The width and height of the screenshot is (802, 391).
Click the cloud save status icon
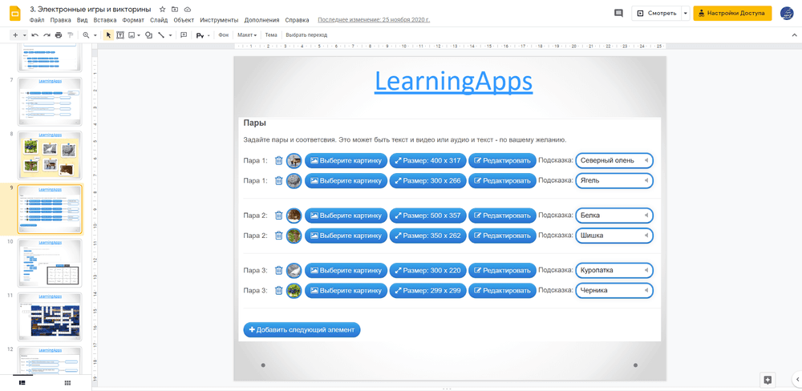tap(187, 9)
